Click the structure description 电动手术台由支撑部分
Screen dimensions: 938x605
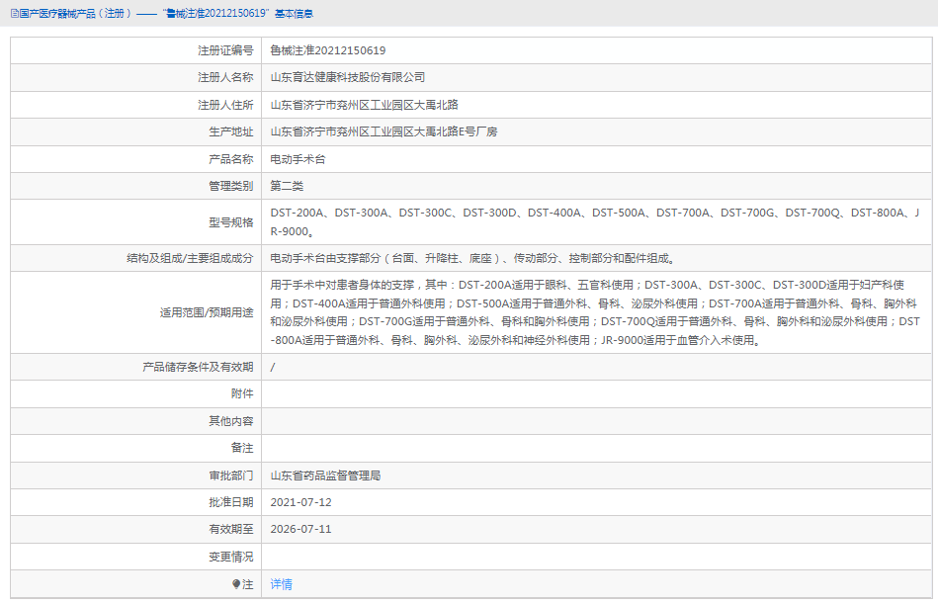pyautogui.click(x=473, y=259)
